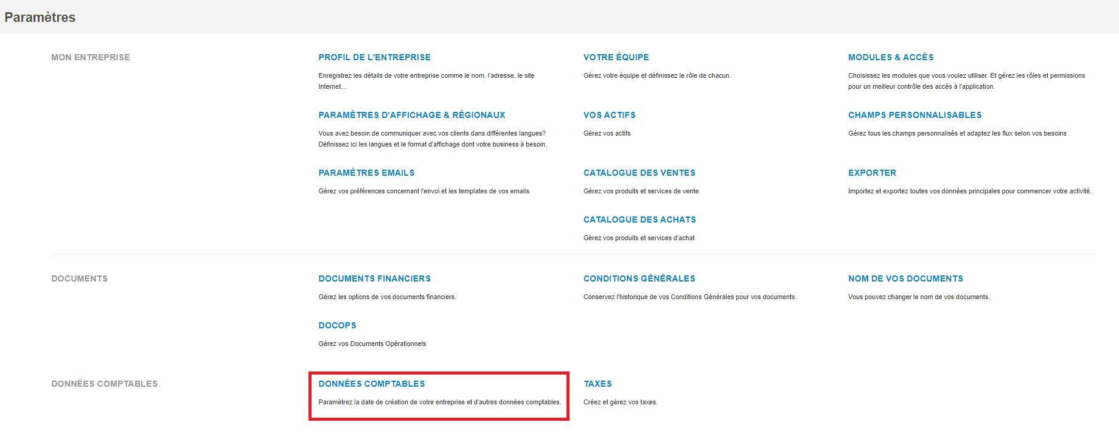This screenshot has height=439, width=1119.
Task: Click 'Gérez les options de vos documents financiers'
Action: 387,297
